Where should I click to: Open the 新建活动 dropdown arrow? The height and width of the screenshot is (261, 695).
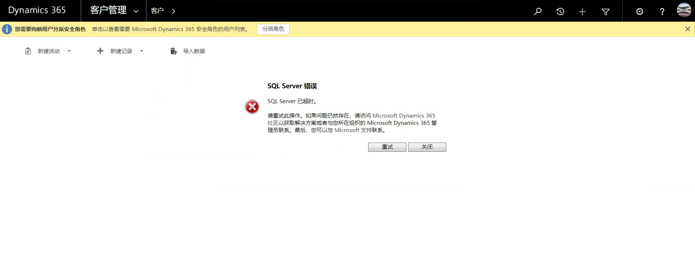click(69, 51)
